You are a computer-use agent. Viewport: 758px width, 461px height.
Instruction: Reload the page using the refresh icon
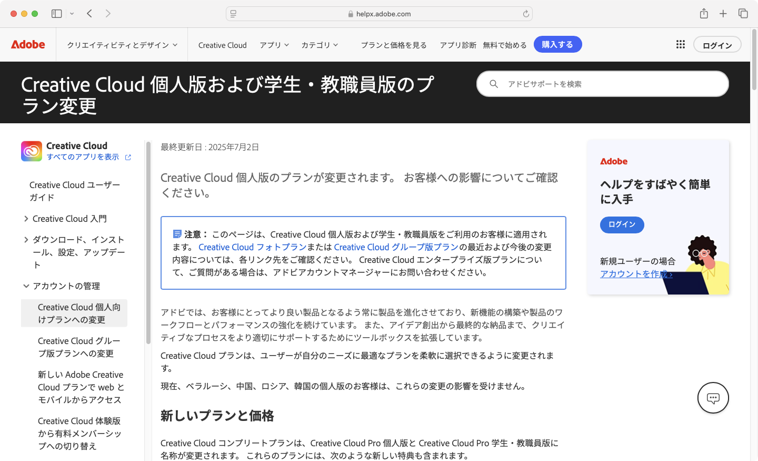pos(526,14)
